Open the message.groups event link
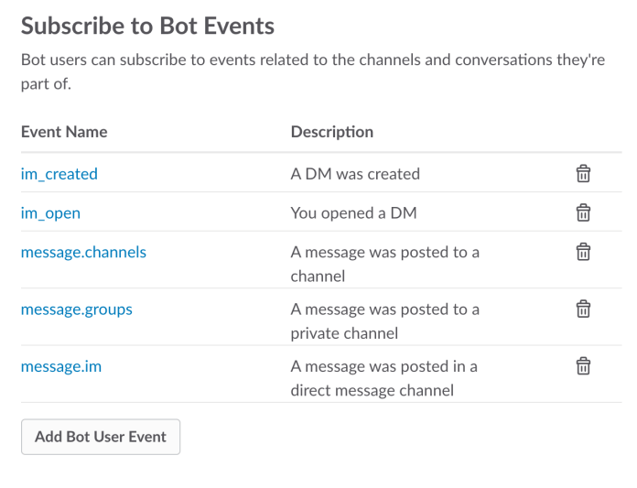The width and height of the screenshot is (637, 488). pyautogui.click(x=76, y=309)
